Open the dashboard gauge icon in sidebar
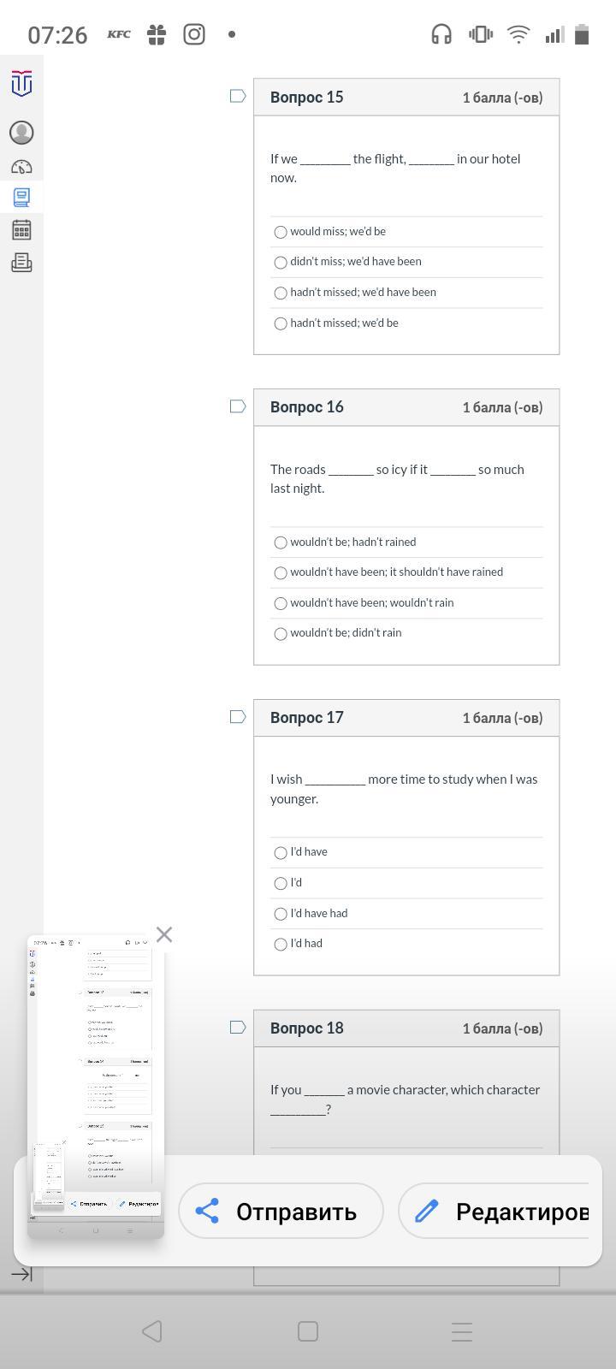The width and height of the screenshot is (616, 1369). (21, 167)
